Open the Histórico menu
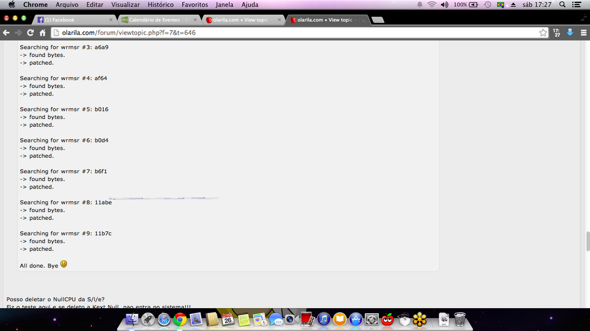This screenshot has height=331, width=590. click(x=160, y=5)
